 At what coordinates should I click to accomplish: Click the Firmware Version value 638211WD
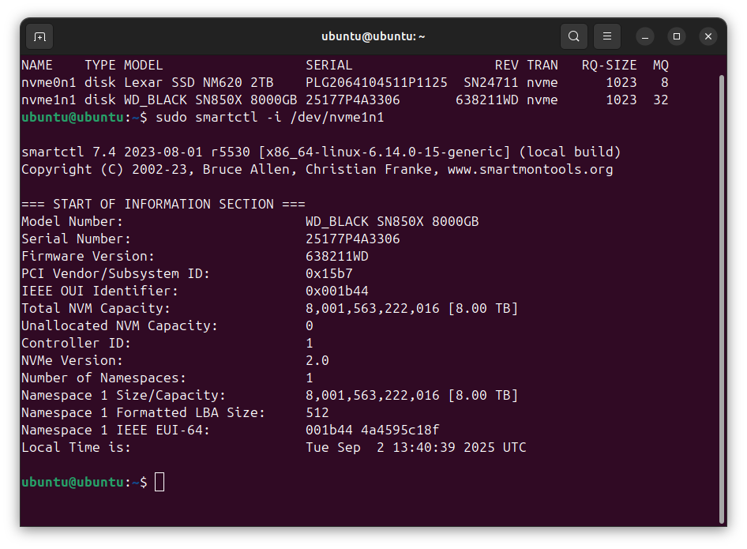pyautogui.click(x=337, y=256)
